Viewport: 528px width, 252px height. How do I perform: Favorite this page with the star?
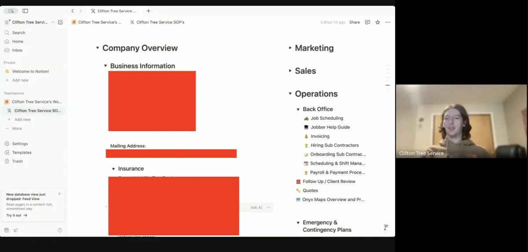(x=378, y=22)
